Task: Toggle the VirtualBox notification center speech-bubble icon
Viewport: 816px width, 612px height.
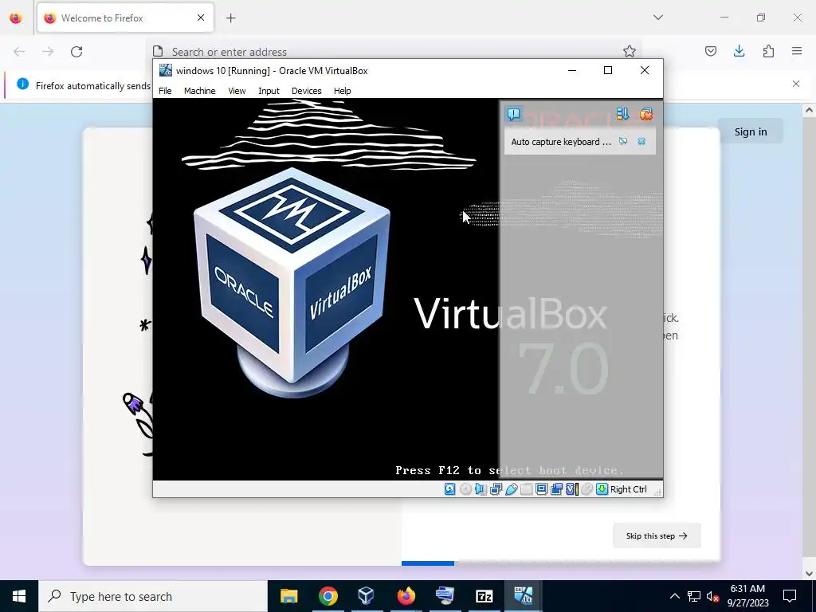Action: [x=514, y=114]
